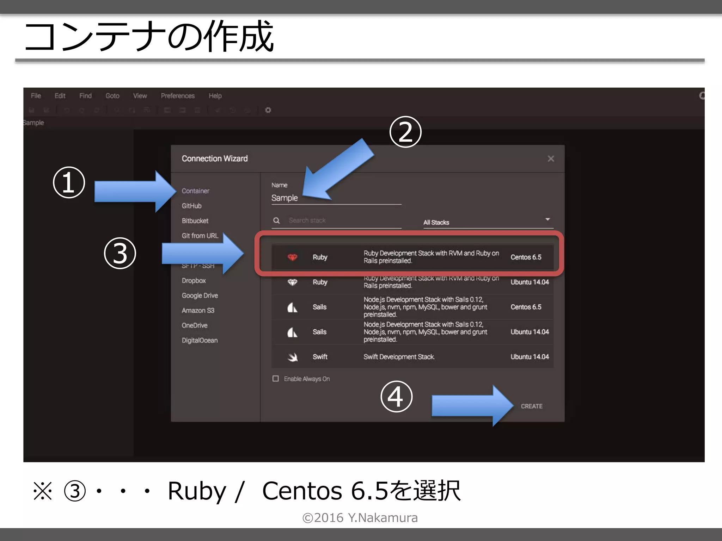Screen dimensions: 722x541
Task: Select Dropbox in the wizard sidebar
Action: tap(194, 281)
